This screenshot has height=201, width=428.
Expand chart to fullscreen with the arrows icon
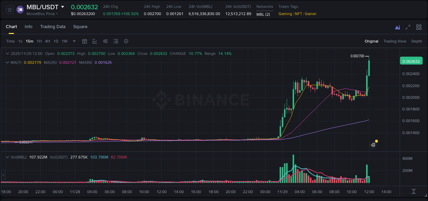tap(408, 27)
